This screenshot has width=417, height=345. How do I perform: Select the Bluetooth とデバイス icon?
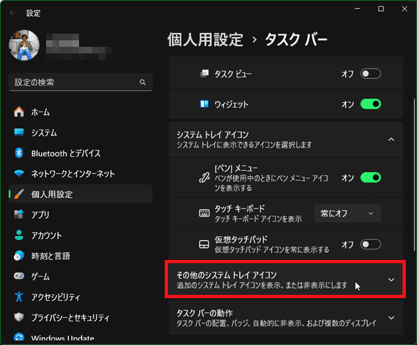(x=19, y=153)
